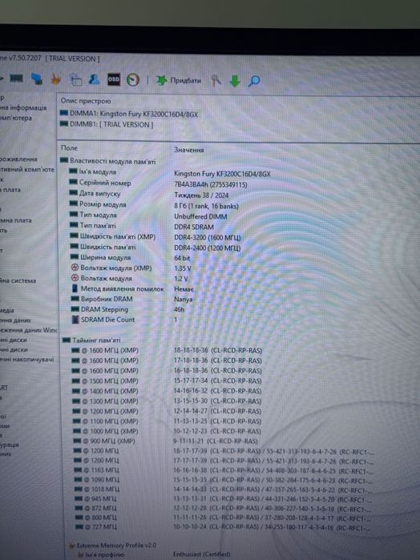This screenshot has height=560, width=420.
Task: Select the Тип пам'яті row
Action: pos(142,226)
